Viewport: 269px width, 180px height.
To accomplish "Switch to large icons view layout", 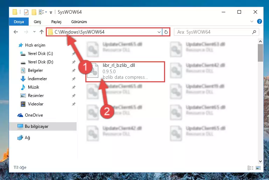I will pyautogui.click(x=258, y=168).
